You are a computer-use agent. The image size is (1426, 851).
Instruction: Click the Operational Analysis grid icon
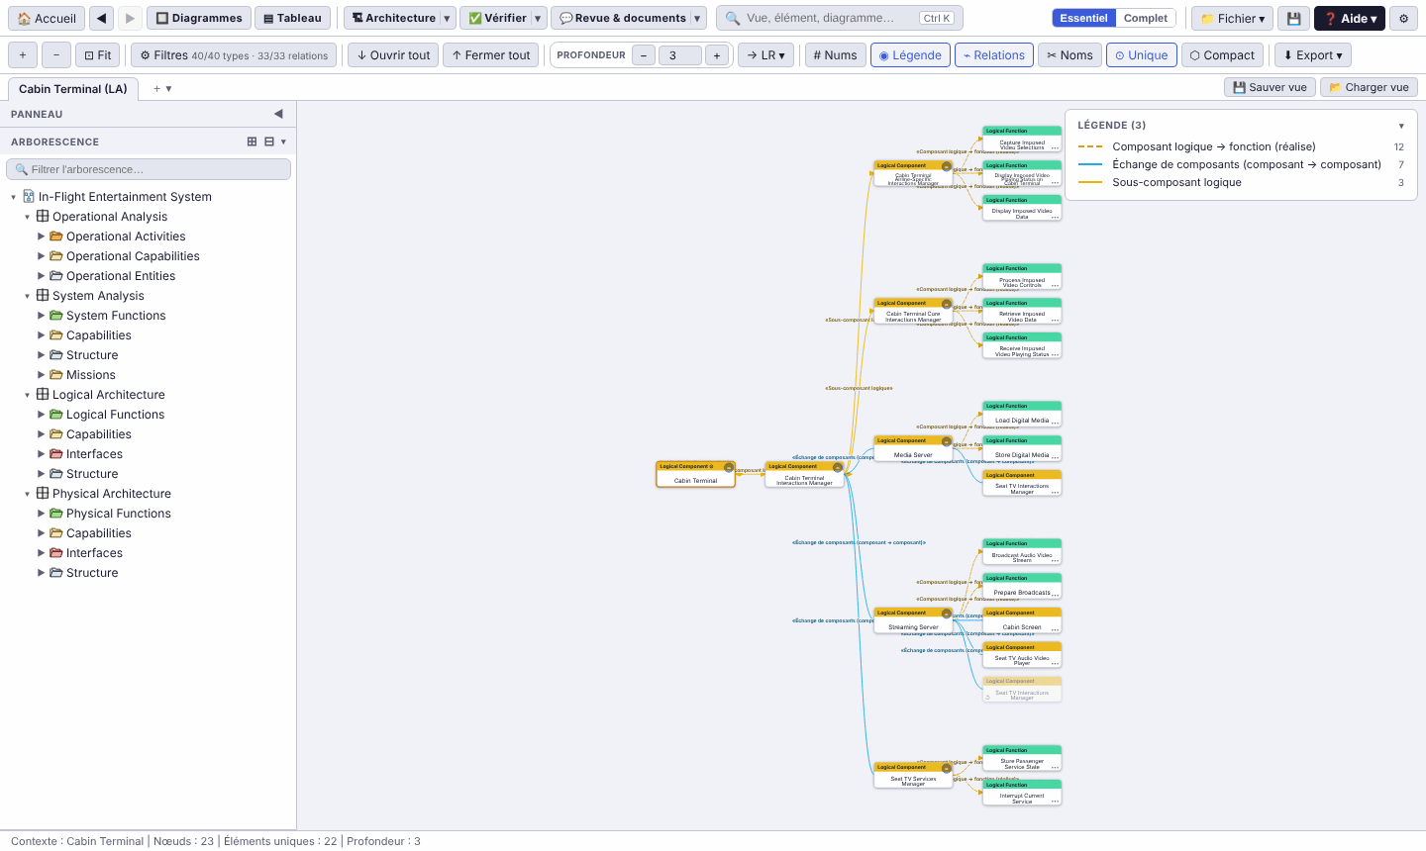click(43, 216)
